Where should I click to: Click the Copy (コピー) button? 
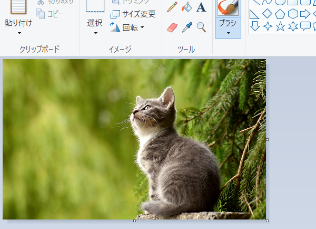(x=50, y=14)
